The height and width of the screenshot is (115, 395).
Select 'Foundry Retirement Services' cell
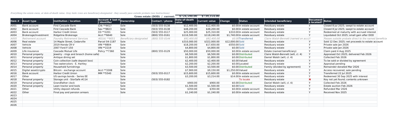point(75,38)
